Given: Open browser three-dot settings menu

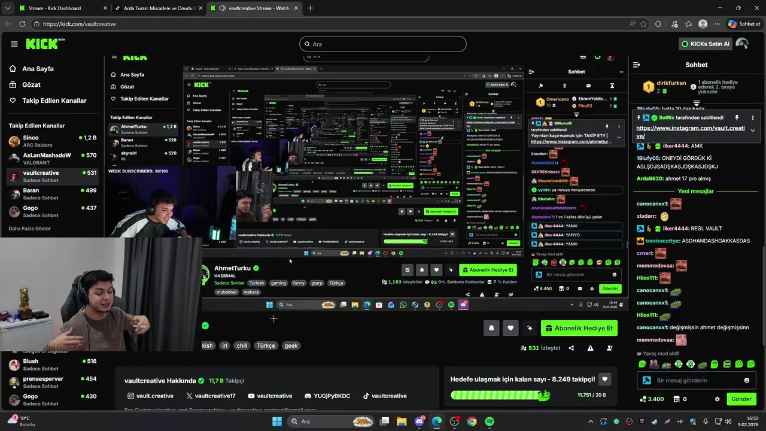Looking at the screenshot, I should 718,24.
